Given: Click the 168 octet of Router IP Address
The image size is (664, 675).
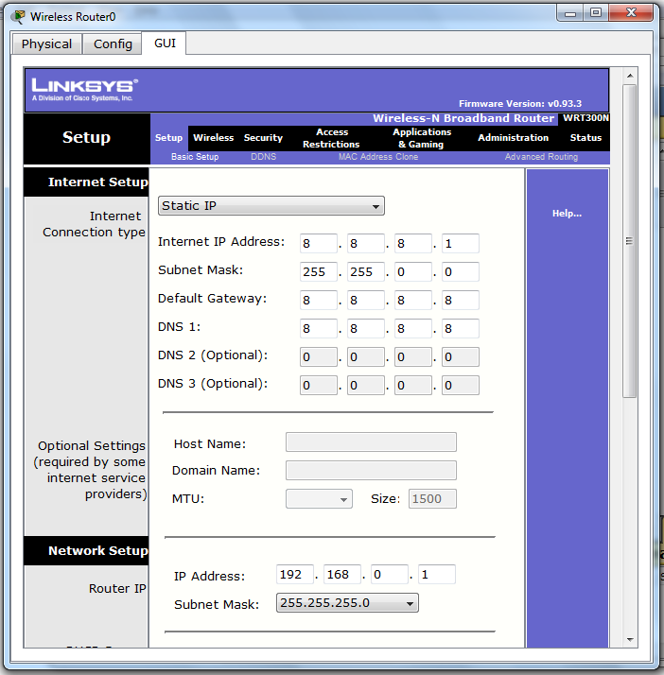Looking at the screenshot, I should tap(341, 575).
